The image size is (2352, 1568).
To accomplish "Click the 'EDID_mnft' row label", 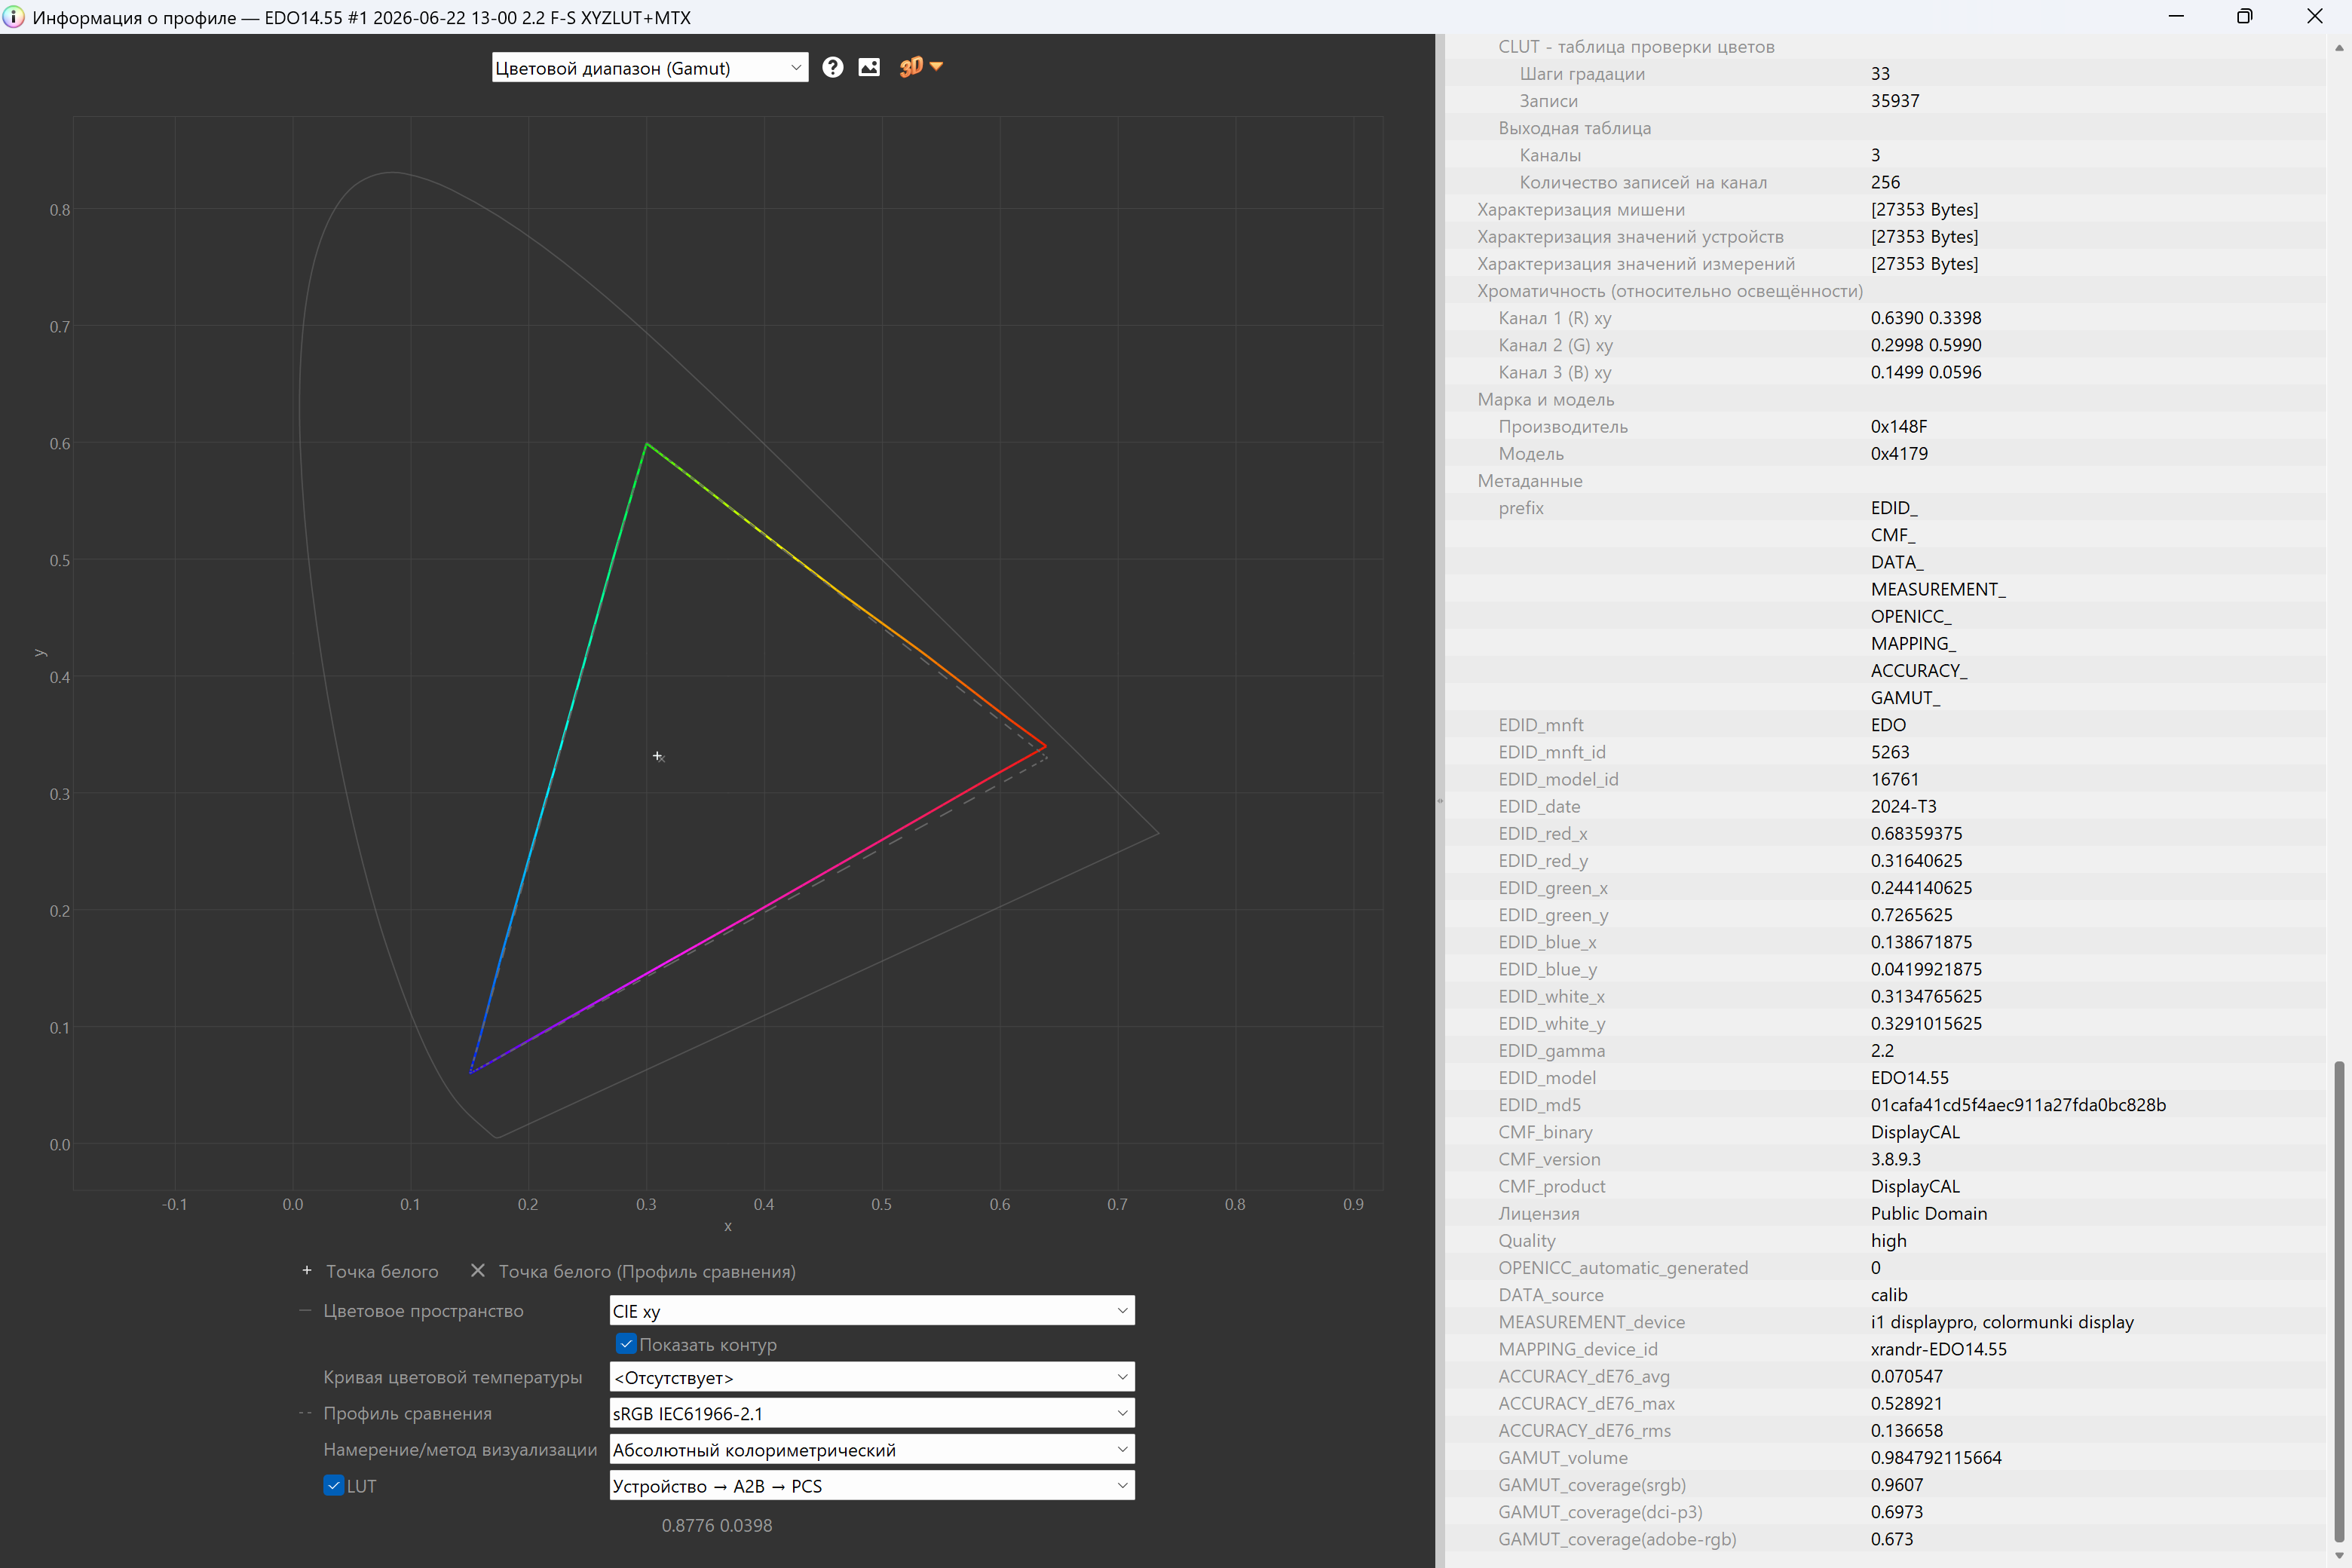I will point(1541,725).
